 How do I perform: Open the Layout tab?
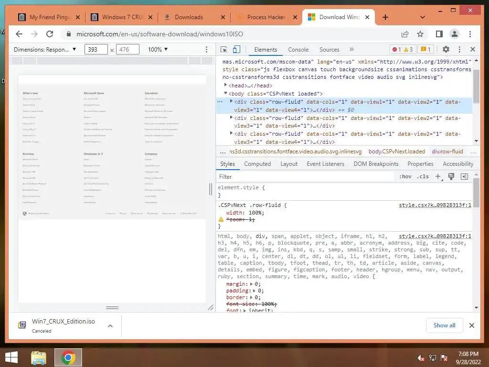(289, 164)
